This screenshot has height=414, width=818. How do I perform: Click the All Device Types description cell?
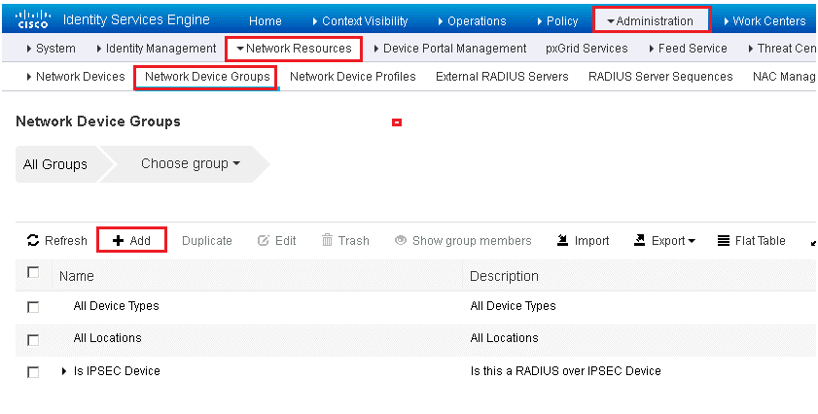513,306
